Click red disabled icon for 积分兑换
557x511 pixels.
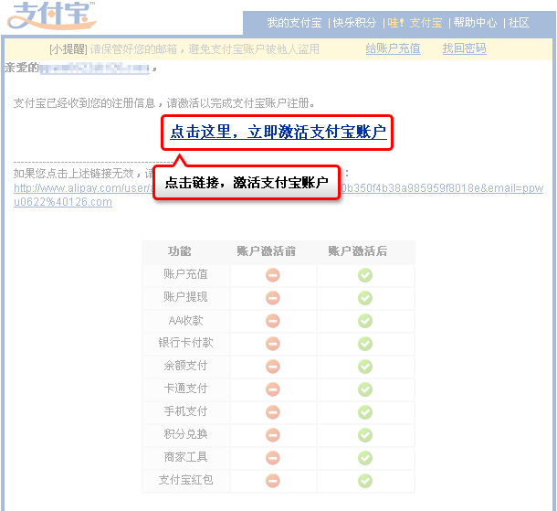point(273,435)
